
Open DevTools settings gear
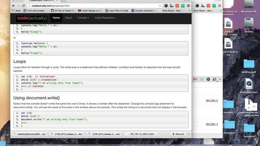point(208,79)
